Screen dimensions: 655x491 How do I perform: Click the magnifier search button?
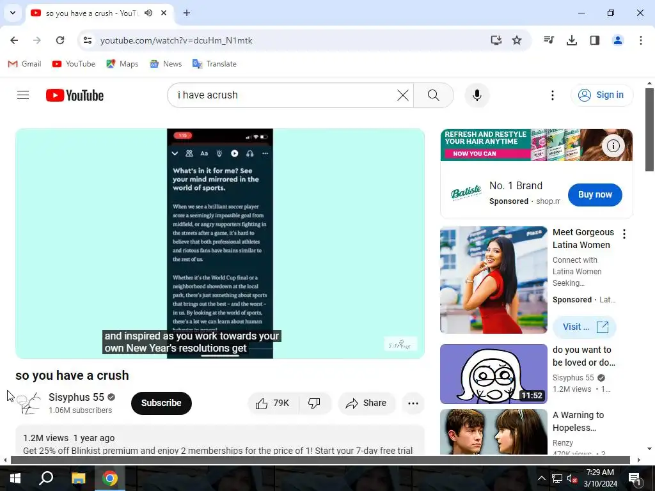pos(434,95)
